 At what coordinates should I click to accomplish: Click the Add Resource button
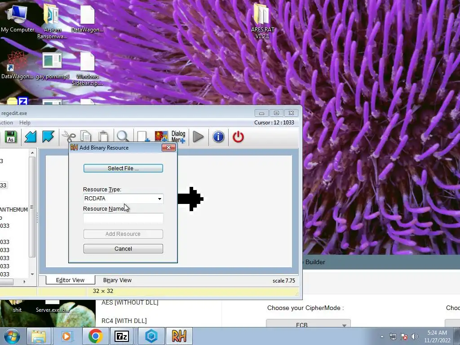(123, 234)
